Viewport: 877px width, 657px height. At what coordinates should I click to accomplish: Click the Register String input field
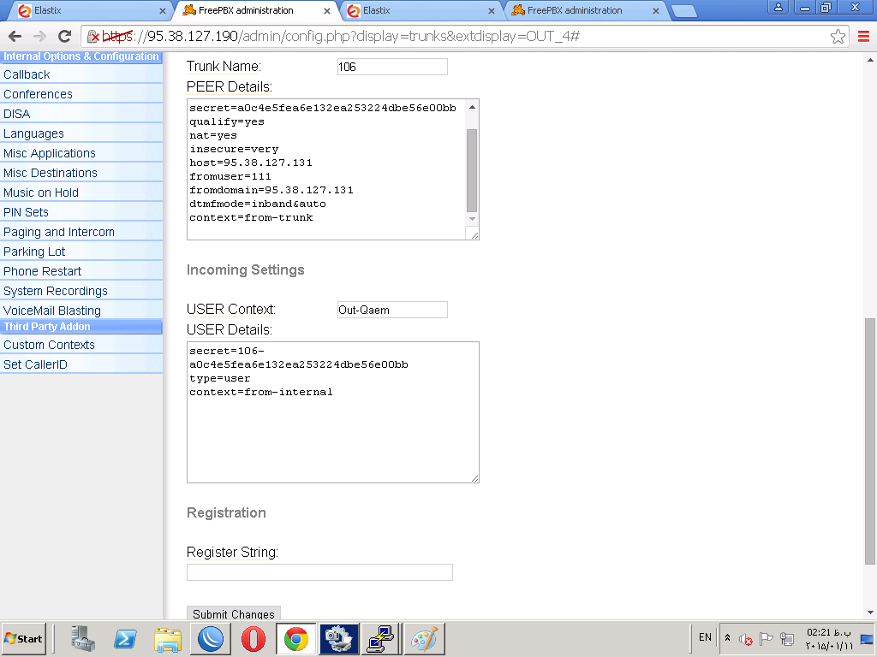(x=319, y=572)
